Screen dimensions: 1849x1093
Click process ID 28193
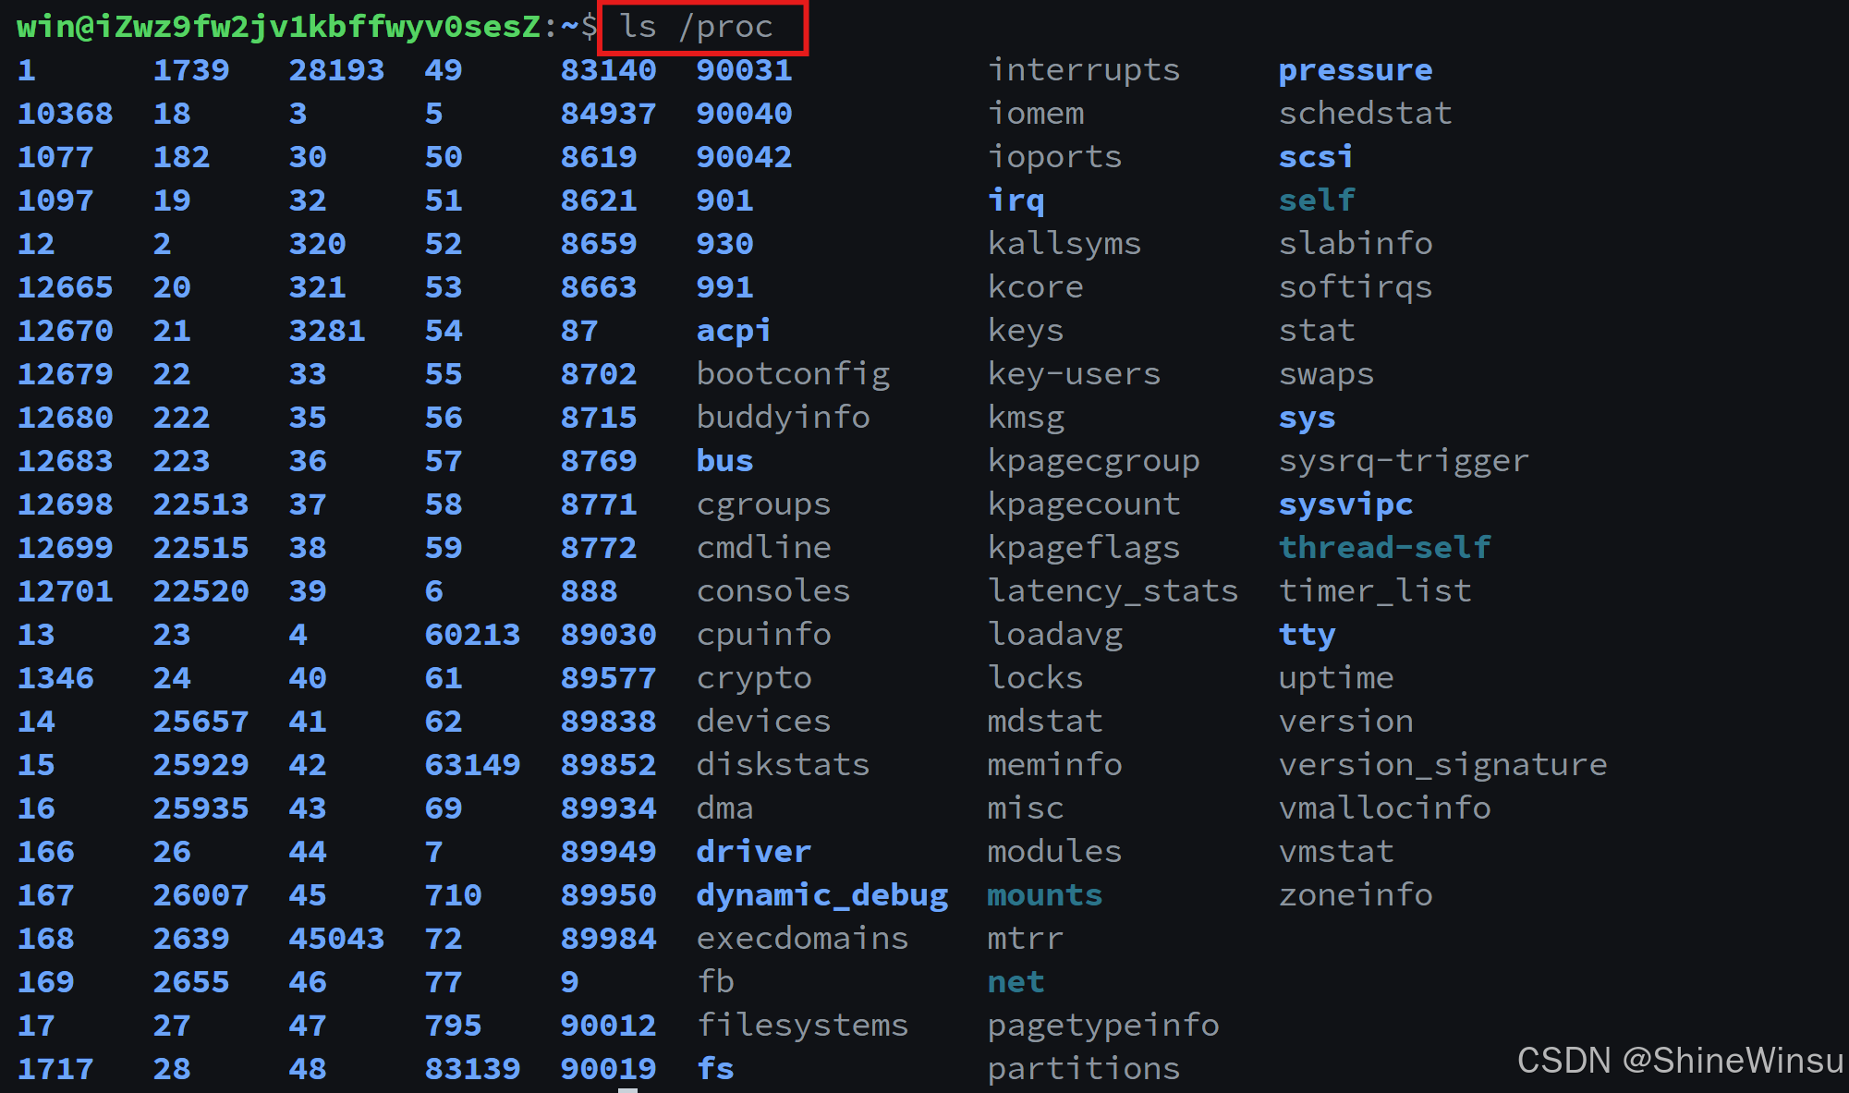336,70
